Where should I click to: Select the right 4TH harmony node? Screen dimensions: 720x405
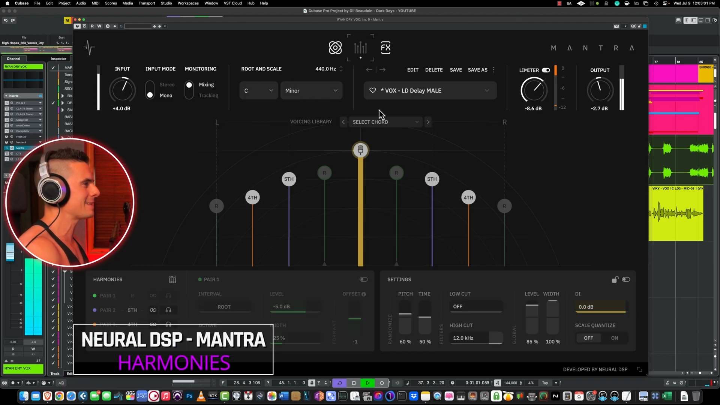tap(468, 198)
